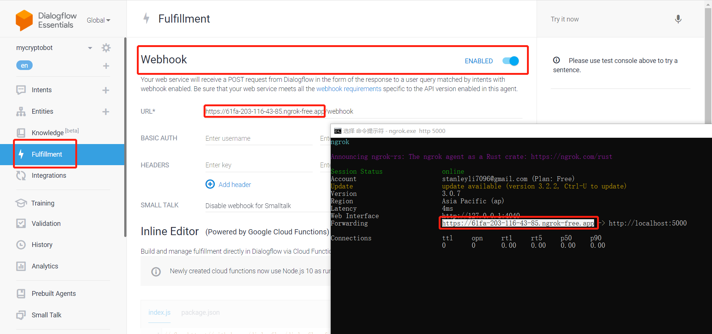Click the stanleyli7096@gmail.com account text
Screen dimensions: 712x334
click(485, 179)
